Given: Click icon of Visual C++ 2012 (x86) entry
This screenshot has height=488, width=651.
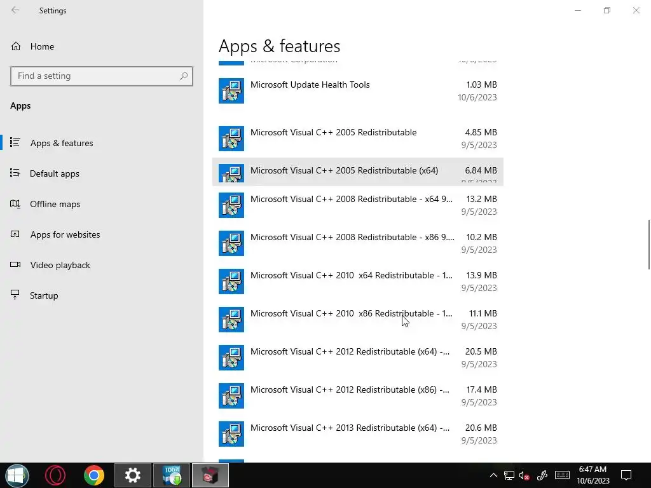Looking at the screenshot, I should (x=231, y=396).
